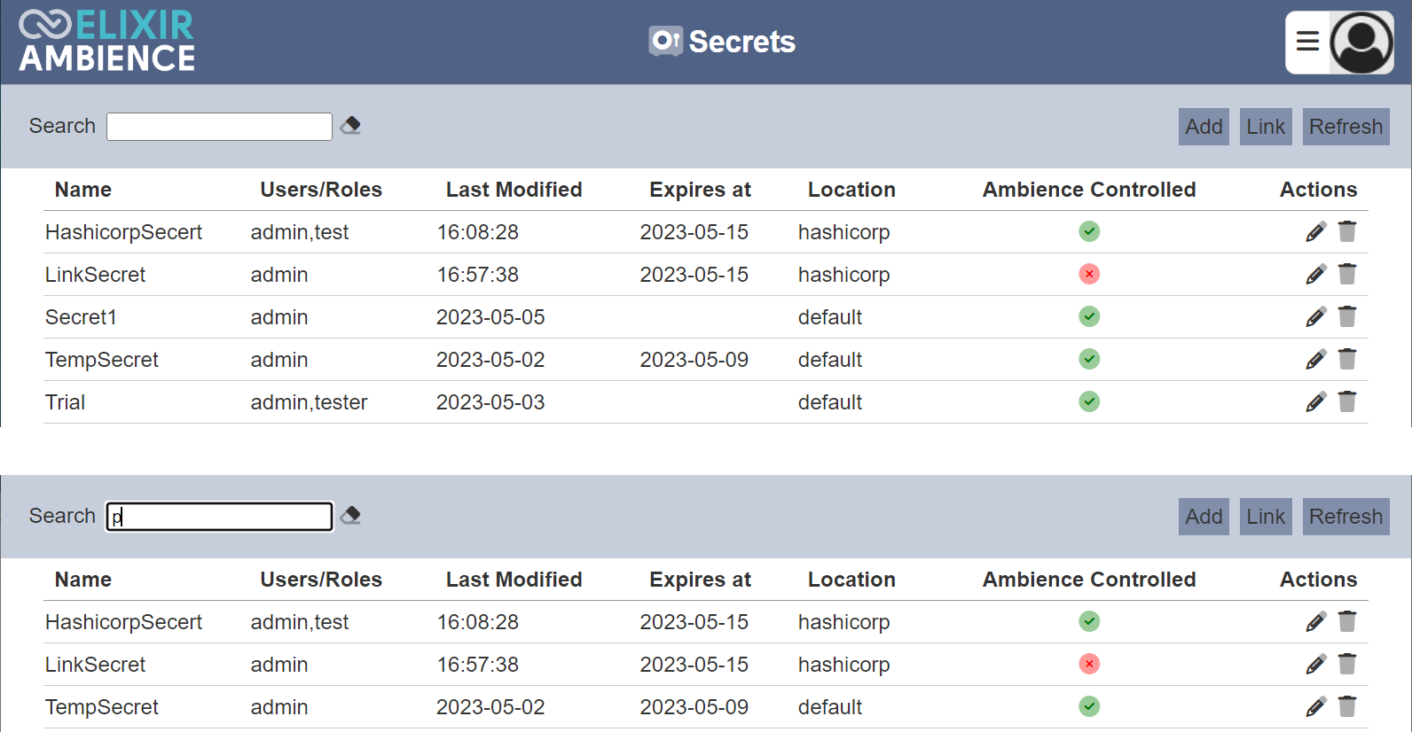The height and width of the screenshot is (732, 1412).
Task: Focus the bottom Search field containing p
Action: tap(219, 517)
